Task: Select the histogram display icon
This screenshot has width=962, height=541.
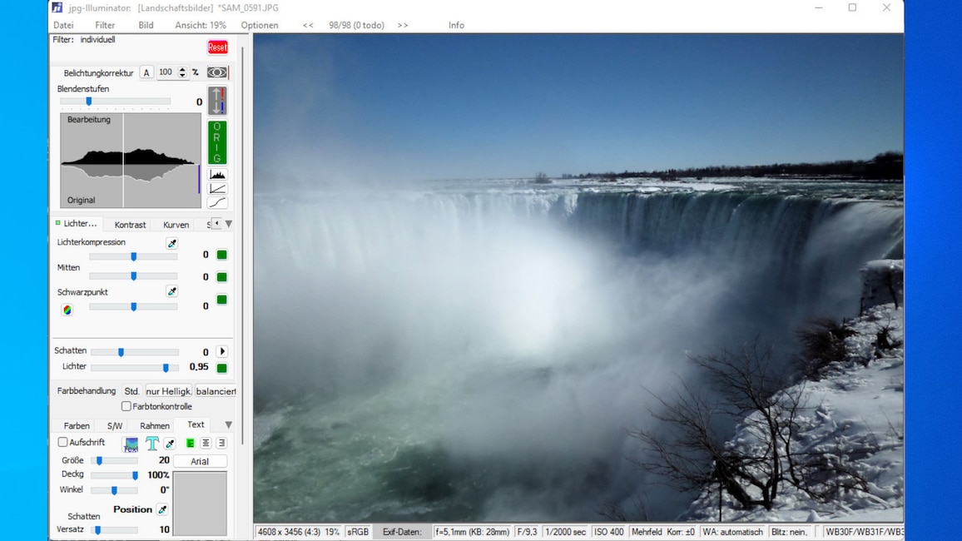Action: pos(217,175)
